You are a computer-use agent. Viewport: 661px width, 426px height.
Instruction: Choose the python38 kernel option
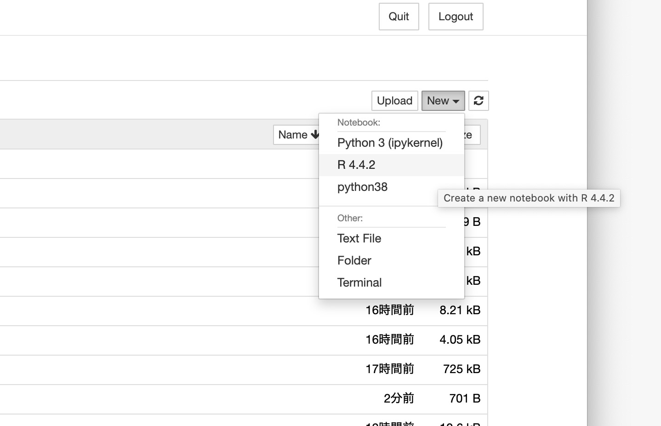coord(362,187)
